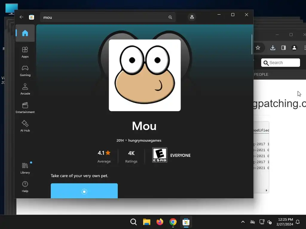Stop the download on the blue install button
306x229 pixels.
coord(84,191)
